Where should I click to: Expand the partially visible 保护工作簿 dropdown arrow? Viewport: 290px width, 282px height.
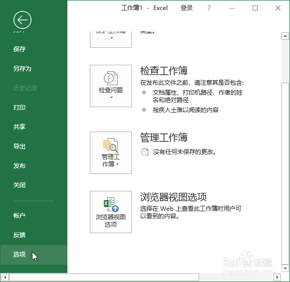tap(111, 38)
